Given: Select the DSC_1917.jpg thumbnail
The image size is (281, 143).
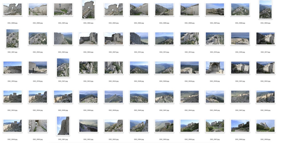Looking at the screenshot, I should point(265,38).
